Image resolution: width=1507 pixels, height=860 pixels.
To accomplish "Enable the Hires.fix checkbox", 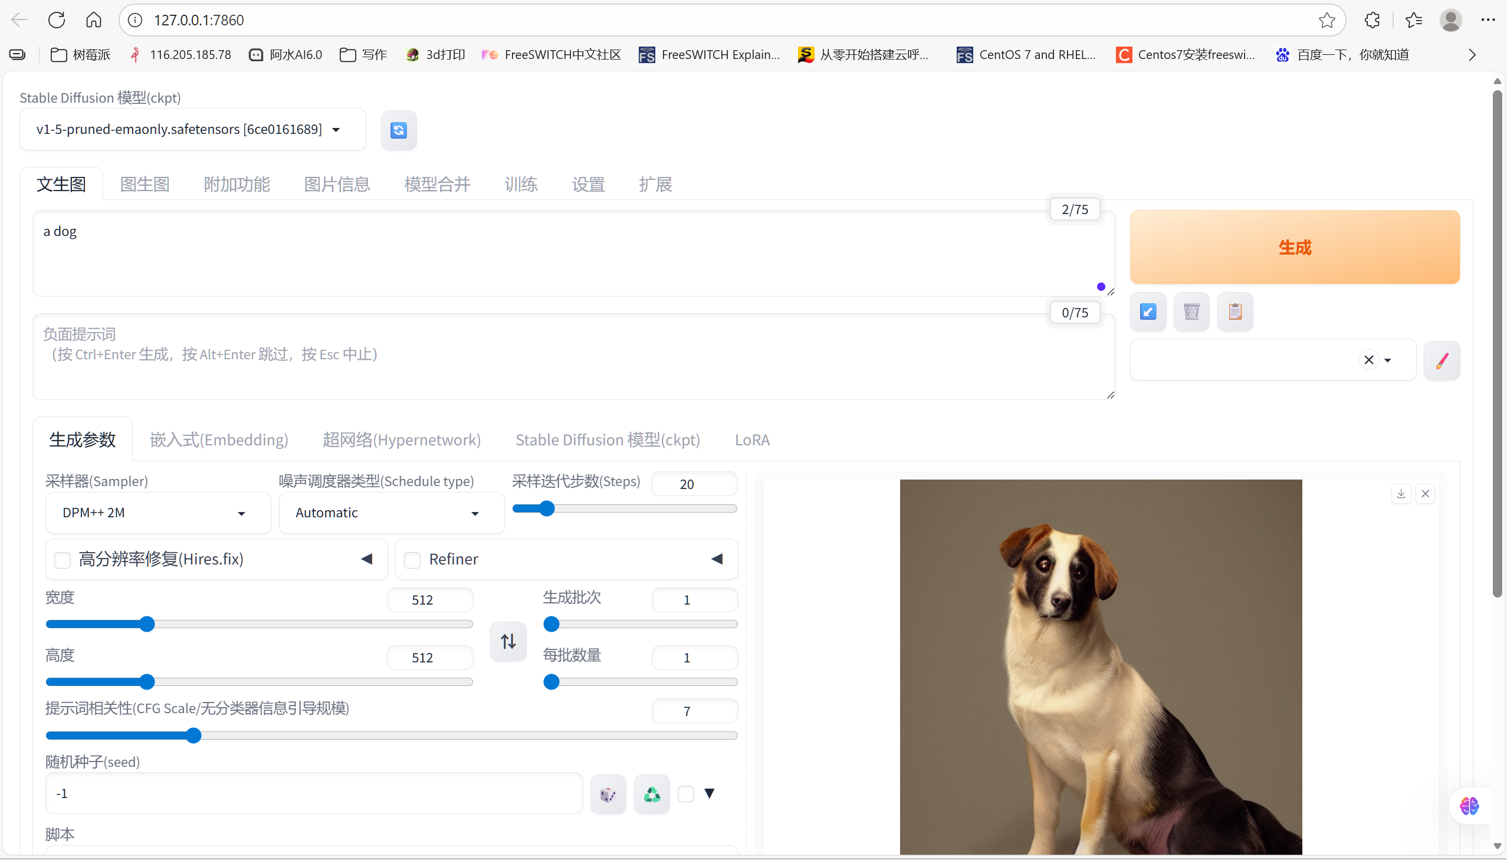I will (63, 559).
